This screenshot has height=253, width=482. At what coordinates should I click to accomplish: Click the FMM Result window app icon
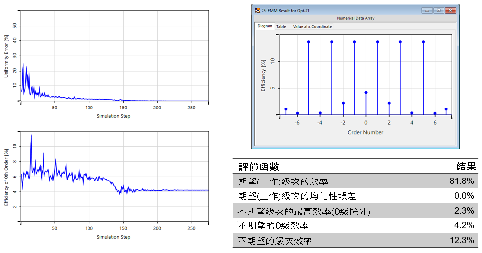(257, 11)
